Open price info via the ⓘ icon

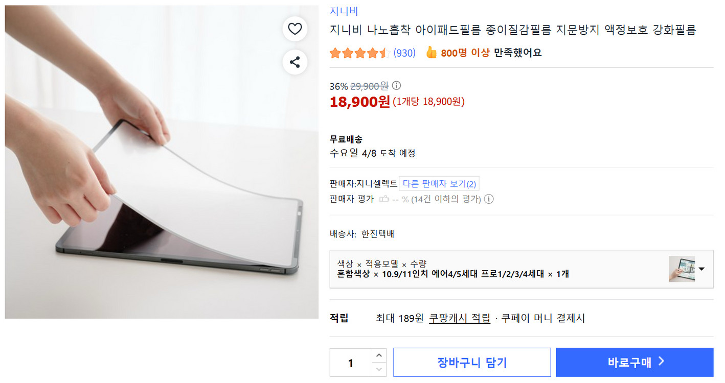397,86
